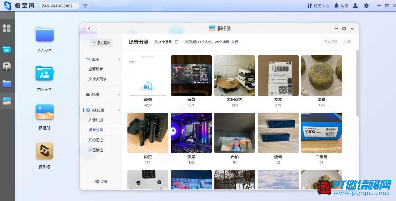Viewport: 396px width, 201px height.
Task: Open the 建筑 scene thumbnail
Action: [278, 133]
